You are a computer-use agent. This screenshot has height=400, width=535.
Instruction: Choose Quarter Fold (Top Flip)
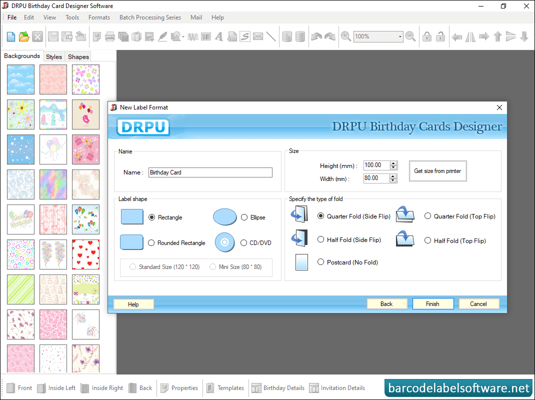click(x=428, y=216)
